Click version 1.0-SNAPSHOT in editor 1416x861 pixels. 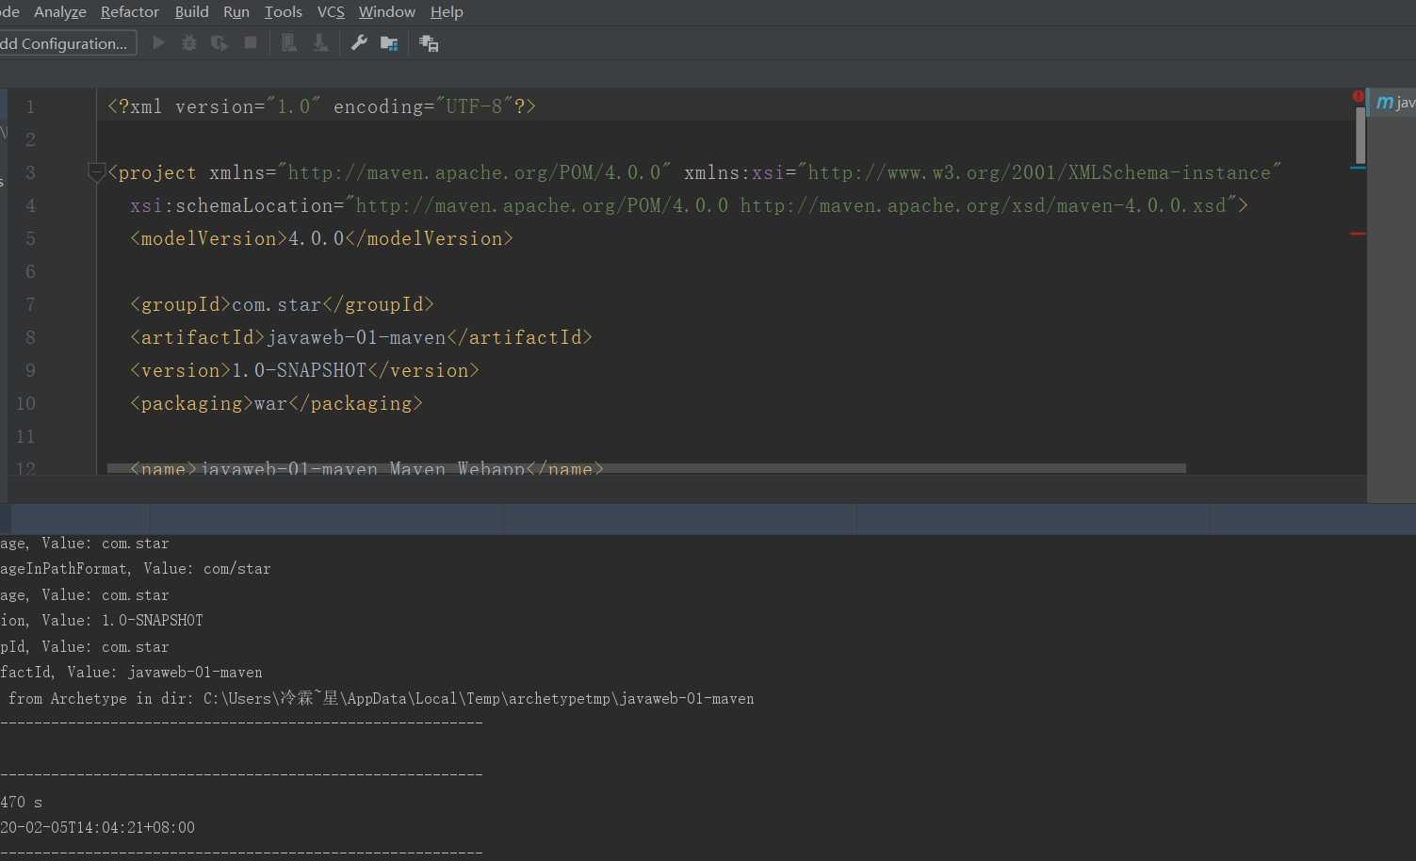[299, 370]
